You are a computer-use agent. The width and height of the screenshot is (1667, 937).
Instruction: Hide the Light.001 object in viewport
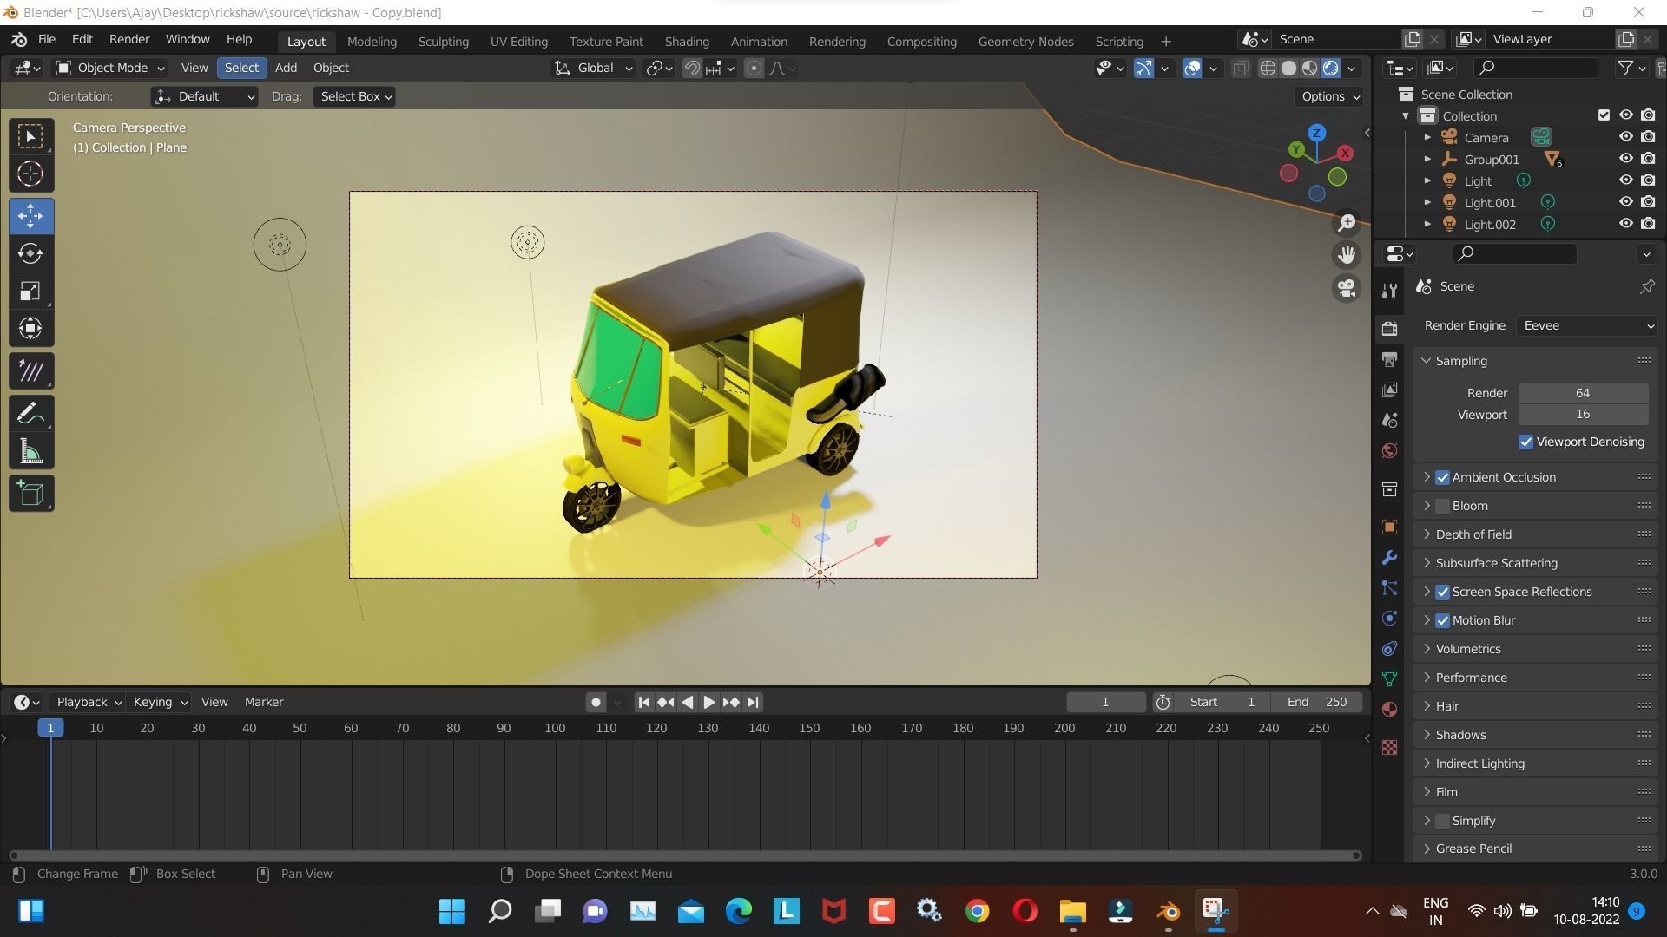pos(1625,201)
